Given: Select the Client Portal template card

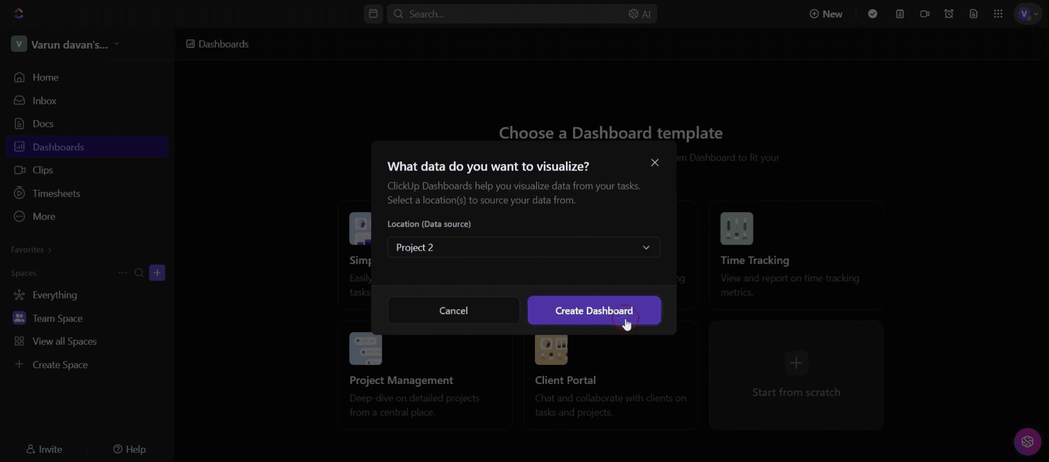Looking at the screenshot, I should pos(610,375).
